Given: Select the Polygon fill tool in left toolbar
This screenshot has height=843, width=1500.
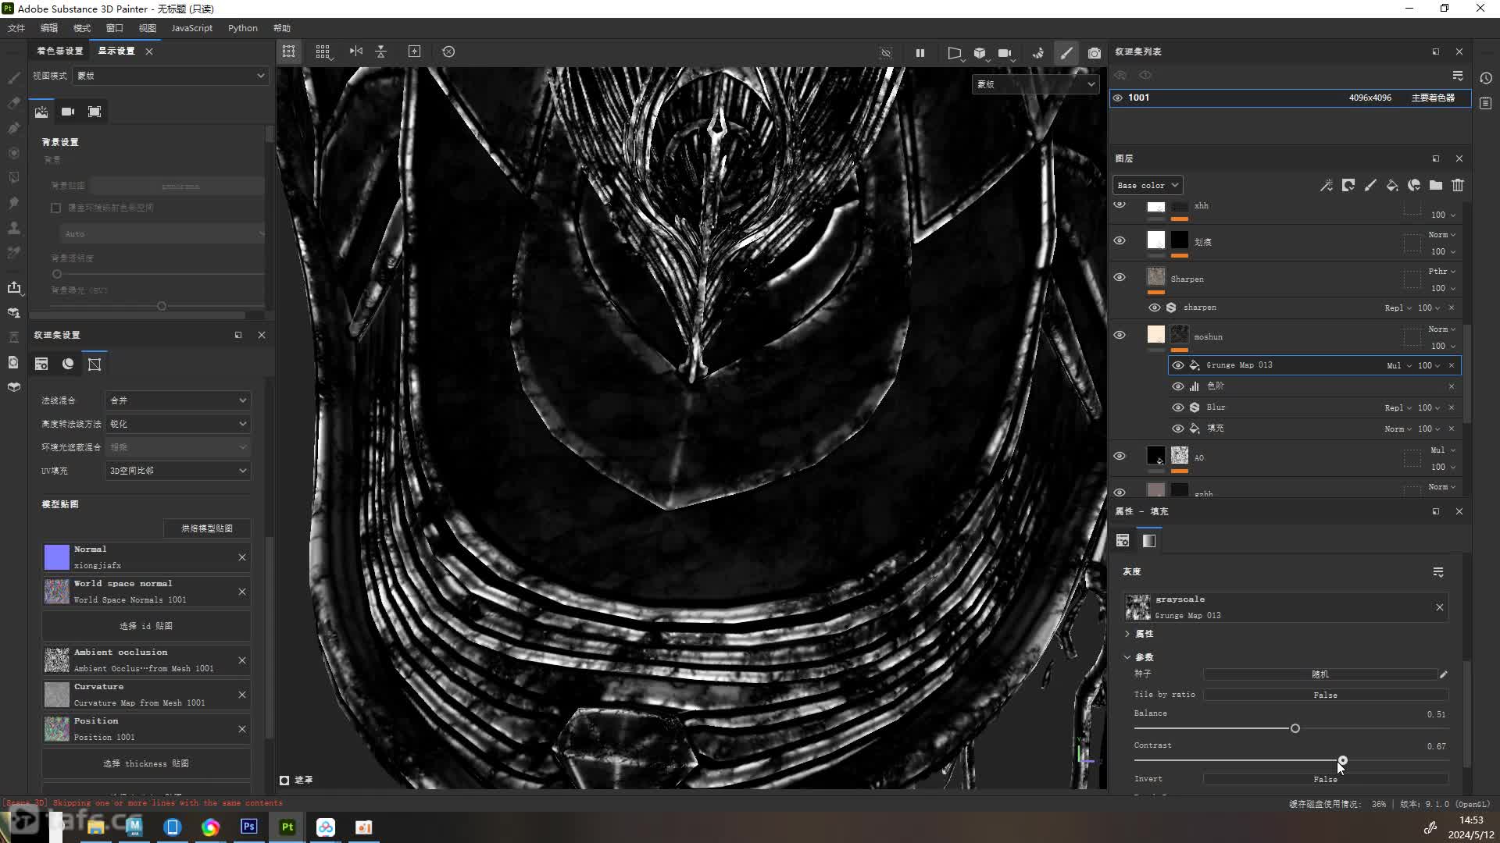Looking at the screenshot, I should tap(14, 178).
